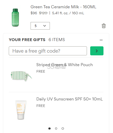View the striped pouch gift image

tap(21, 76)
